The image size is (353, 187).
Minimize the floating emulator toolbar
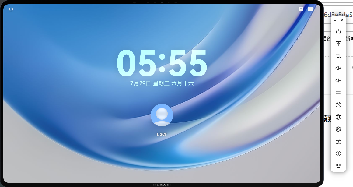[335, 20]
